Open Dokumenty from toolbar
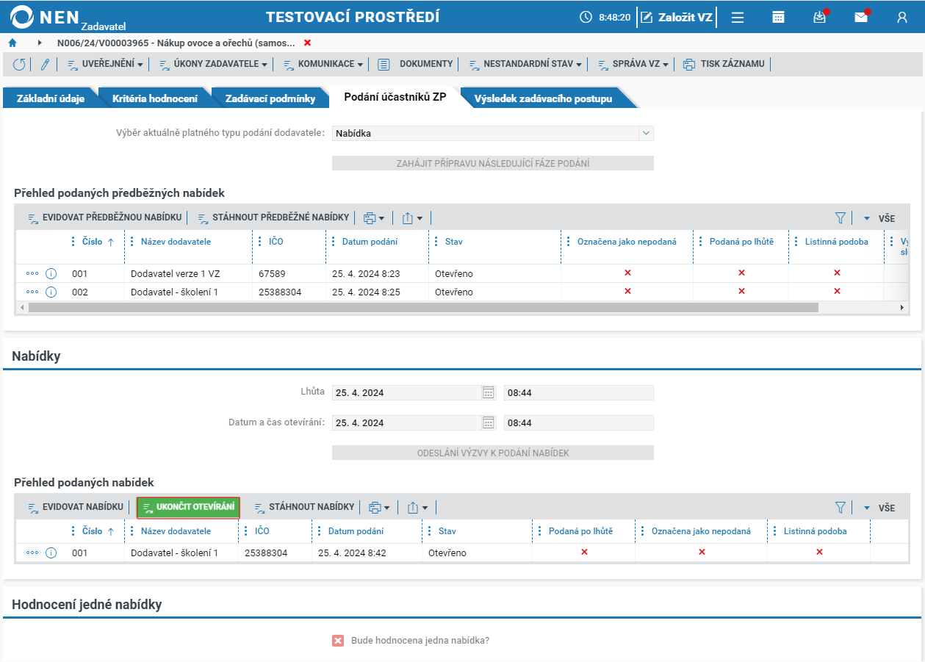 [415, 64]
